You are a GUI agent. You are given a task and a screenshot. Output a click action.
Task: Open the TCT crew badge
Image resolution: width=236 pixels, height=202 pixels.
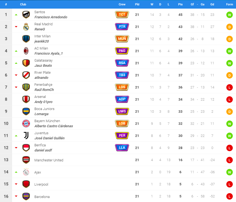pos(122,15)
